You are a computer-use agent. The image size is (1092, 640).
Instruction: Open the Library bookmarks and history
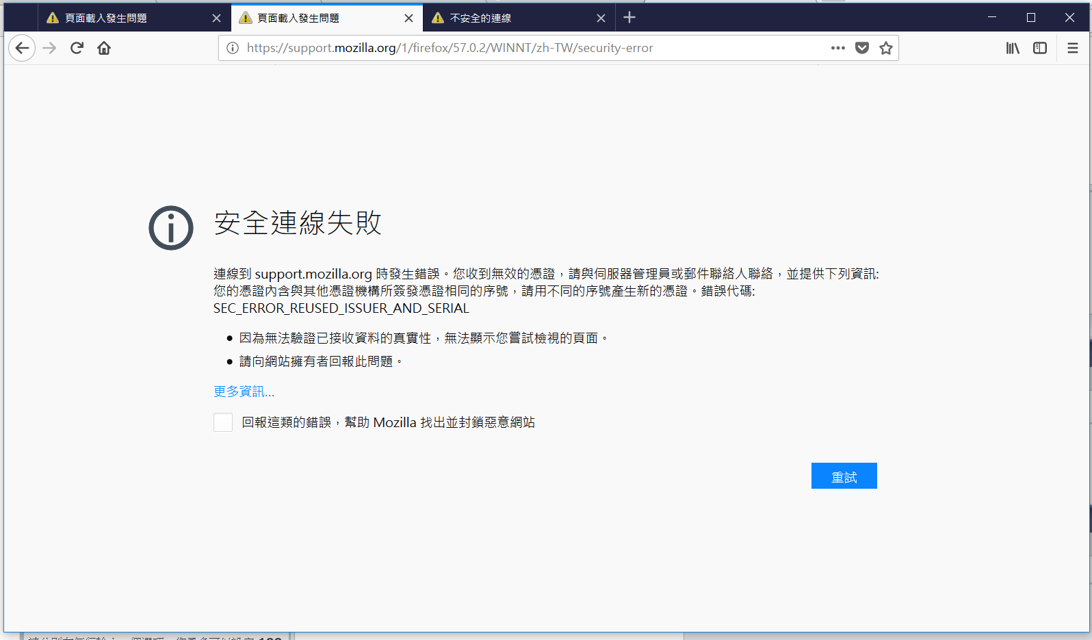pos(1013,48)
